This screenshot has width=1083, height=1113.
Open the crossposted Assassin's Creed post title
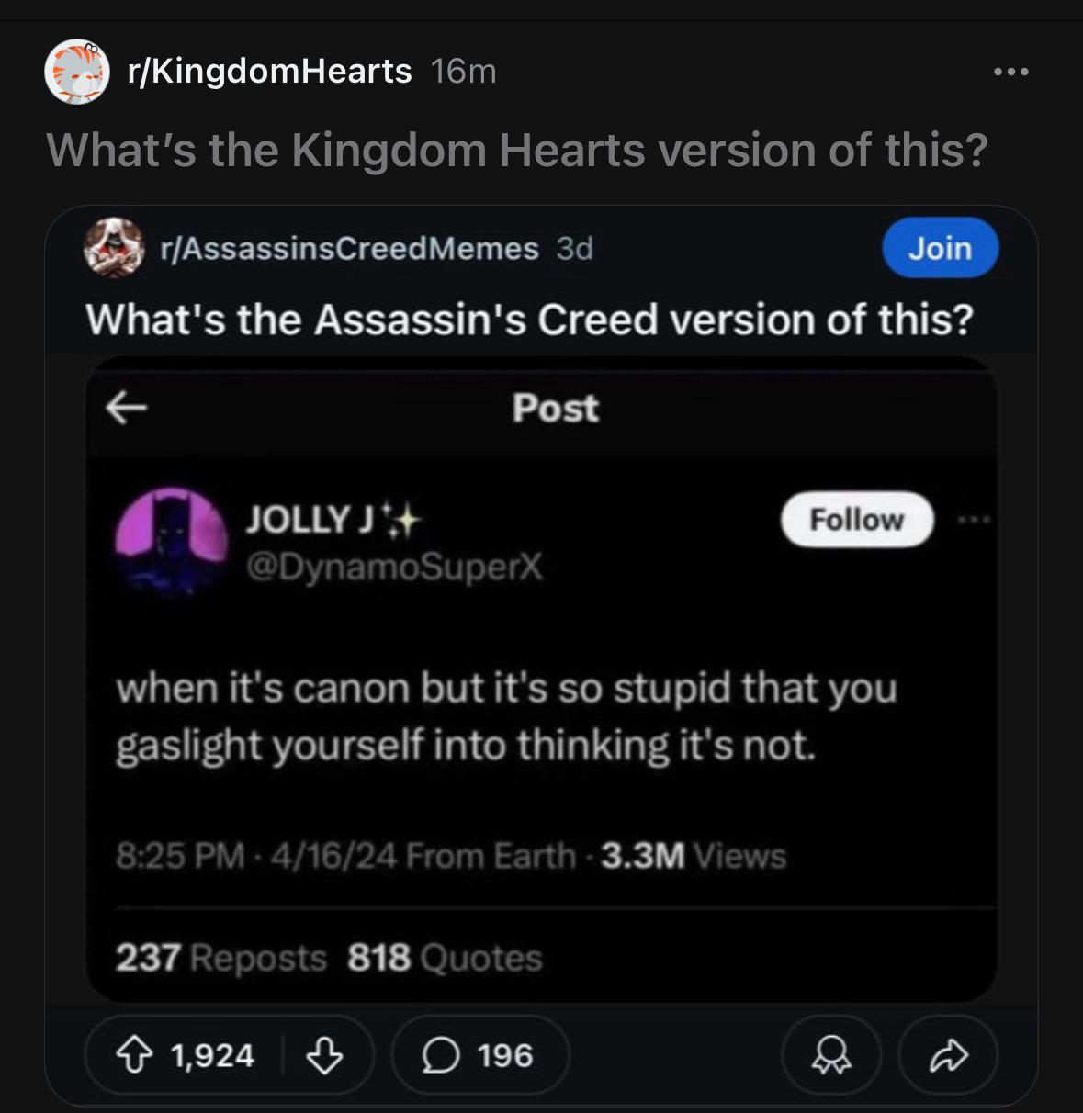(x=529, y=320)
